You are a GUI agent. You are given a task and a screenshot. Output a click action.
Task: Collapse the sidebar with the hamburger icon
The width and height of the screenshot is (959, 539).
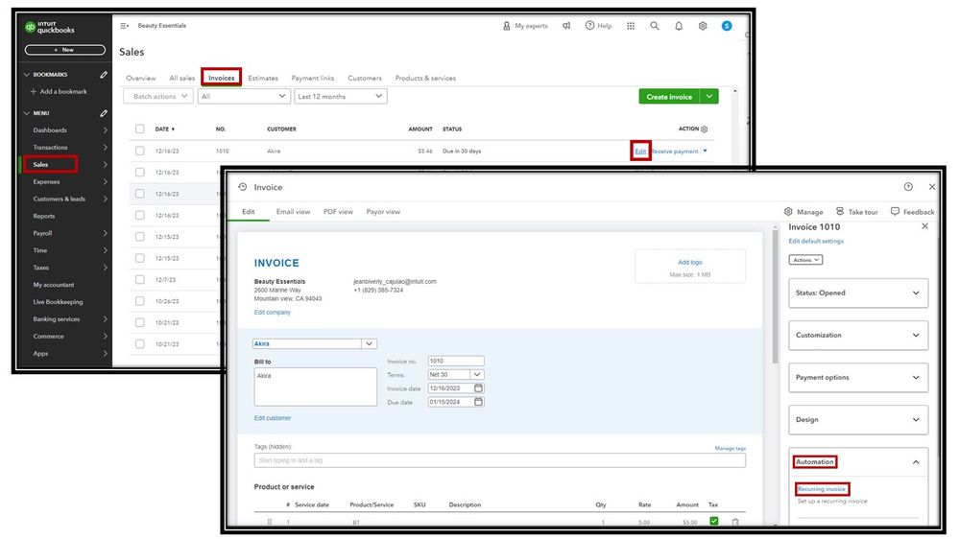(124, 26)
